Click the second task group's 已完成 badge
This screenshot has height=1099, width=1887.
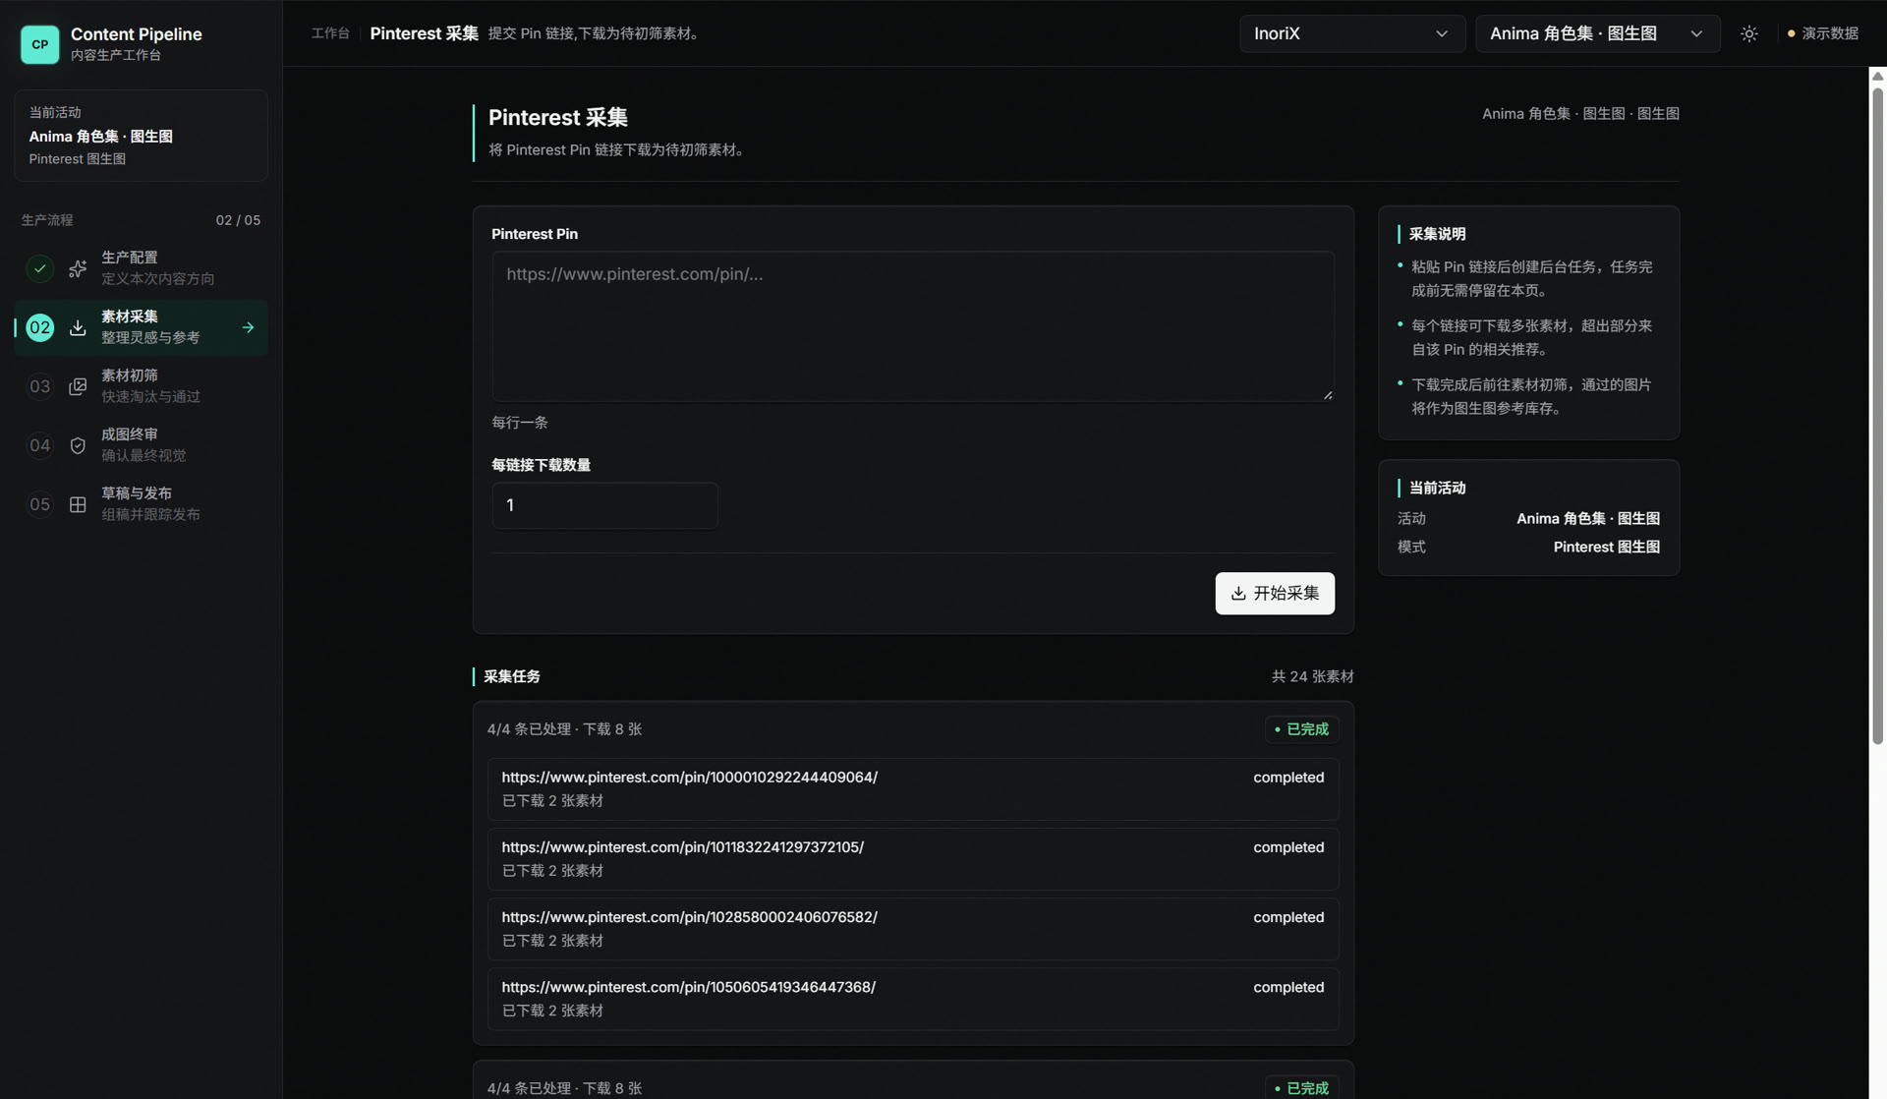pyautogui.click(x=1301, y=1087)
